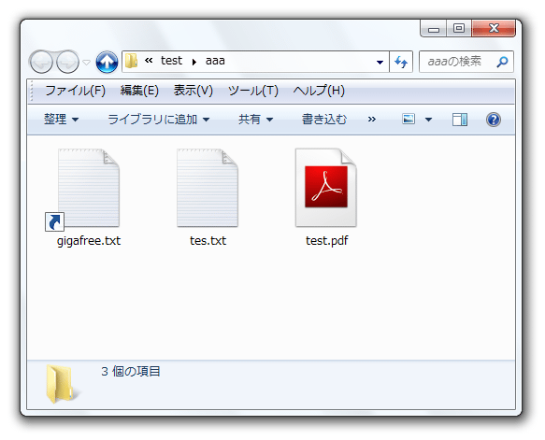Open Help with the question mark icon
Viewport: 545px width, 440px height.
coord(494,120)
